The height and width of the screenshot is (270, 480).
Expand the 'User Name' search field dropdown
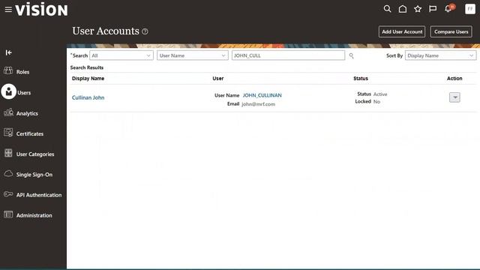pos(193,55)
